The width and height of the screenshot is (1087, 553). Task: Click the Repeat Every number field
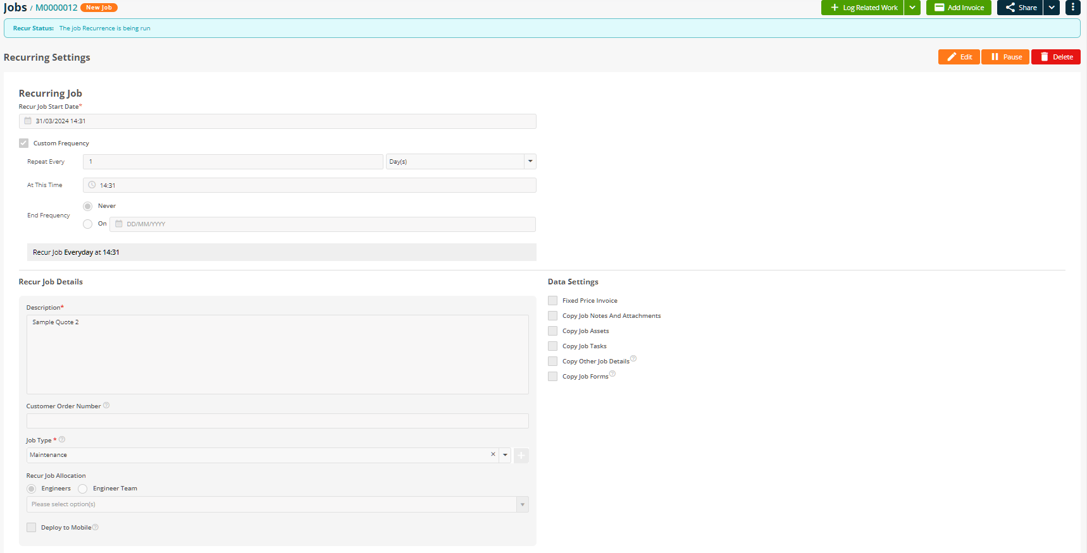(233, 162)
